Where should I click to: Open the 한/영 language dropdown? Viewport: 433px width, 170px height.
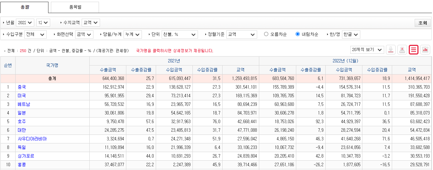351,34
